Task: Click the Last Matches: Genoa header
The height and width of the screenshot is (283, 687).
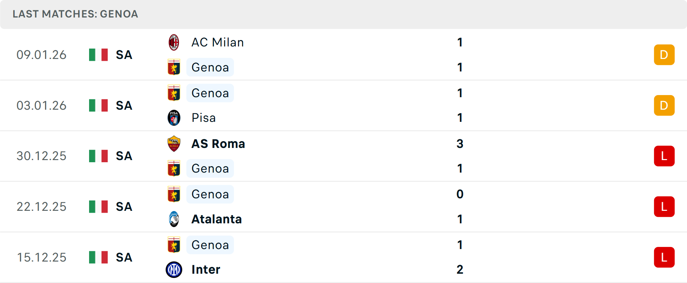Action: (x=75, y=14)
